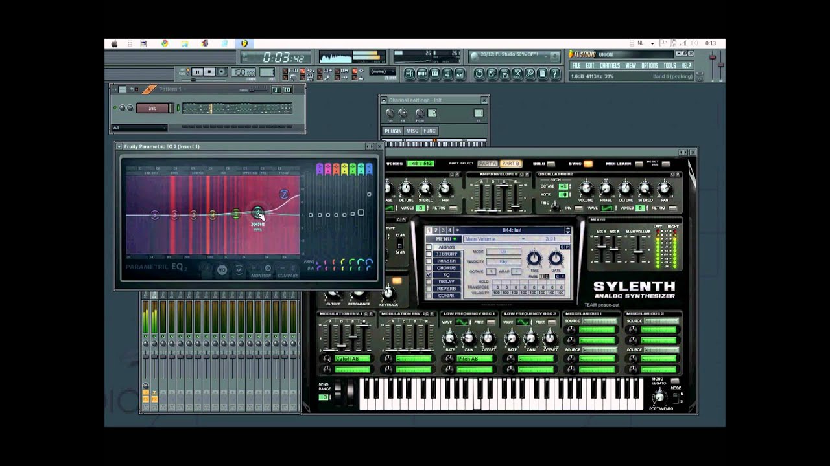830x466 pixels.
Task: Switch to the PLUGIN tab in Channel settings
Action: [393, 131]
